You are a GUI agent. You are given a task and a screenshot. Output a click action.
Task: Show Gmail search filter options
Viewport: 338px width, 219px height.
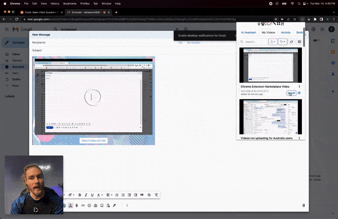(185, 29)
